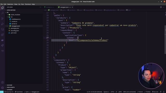166x93 pixels.
Task: Click Ln 27, Col 26 cursor position
Action: pyautogui.click(x=94, y=92)
